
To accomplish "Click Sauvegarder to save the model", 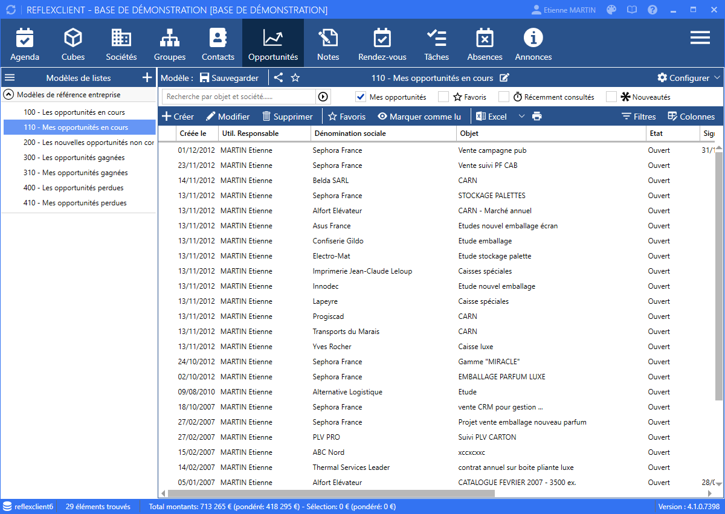I will click(229, 77).
